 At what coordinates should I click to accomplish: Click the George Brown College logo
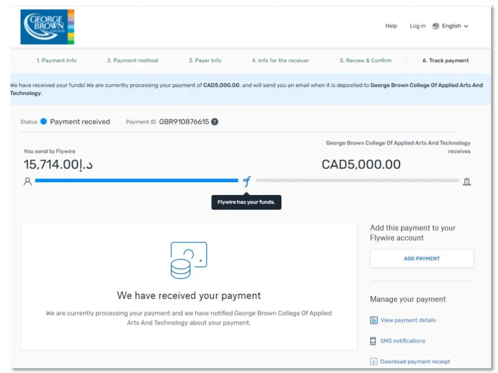[x=47, y=27]
